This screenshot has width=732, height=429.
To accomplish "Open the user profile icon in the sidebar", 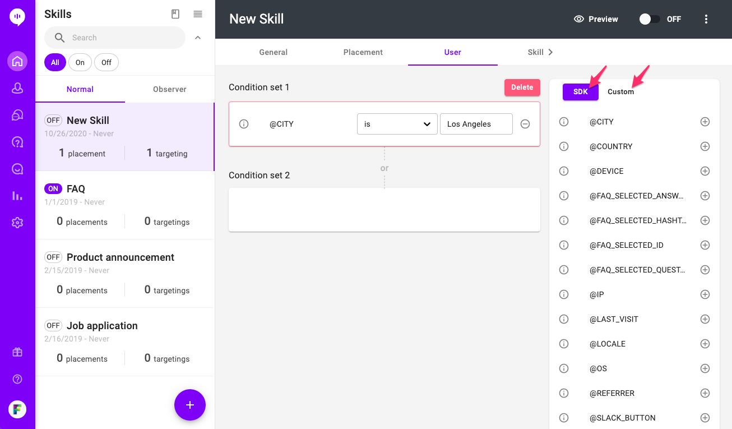I will 17,89.
